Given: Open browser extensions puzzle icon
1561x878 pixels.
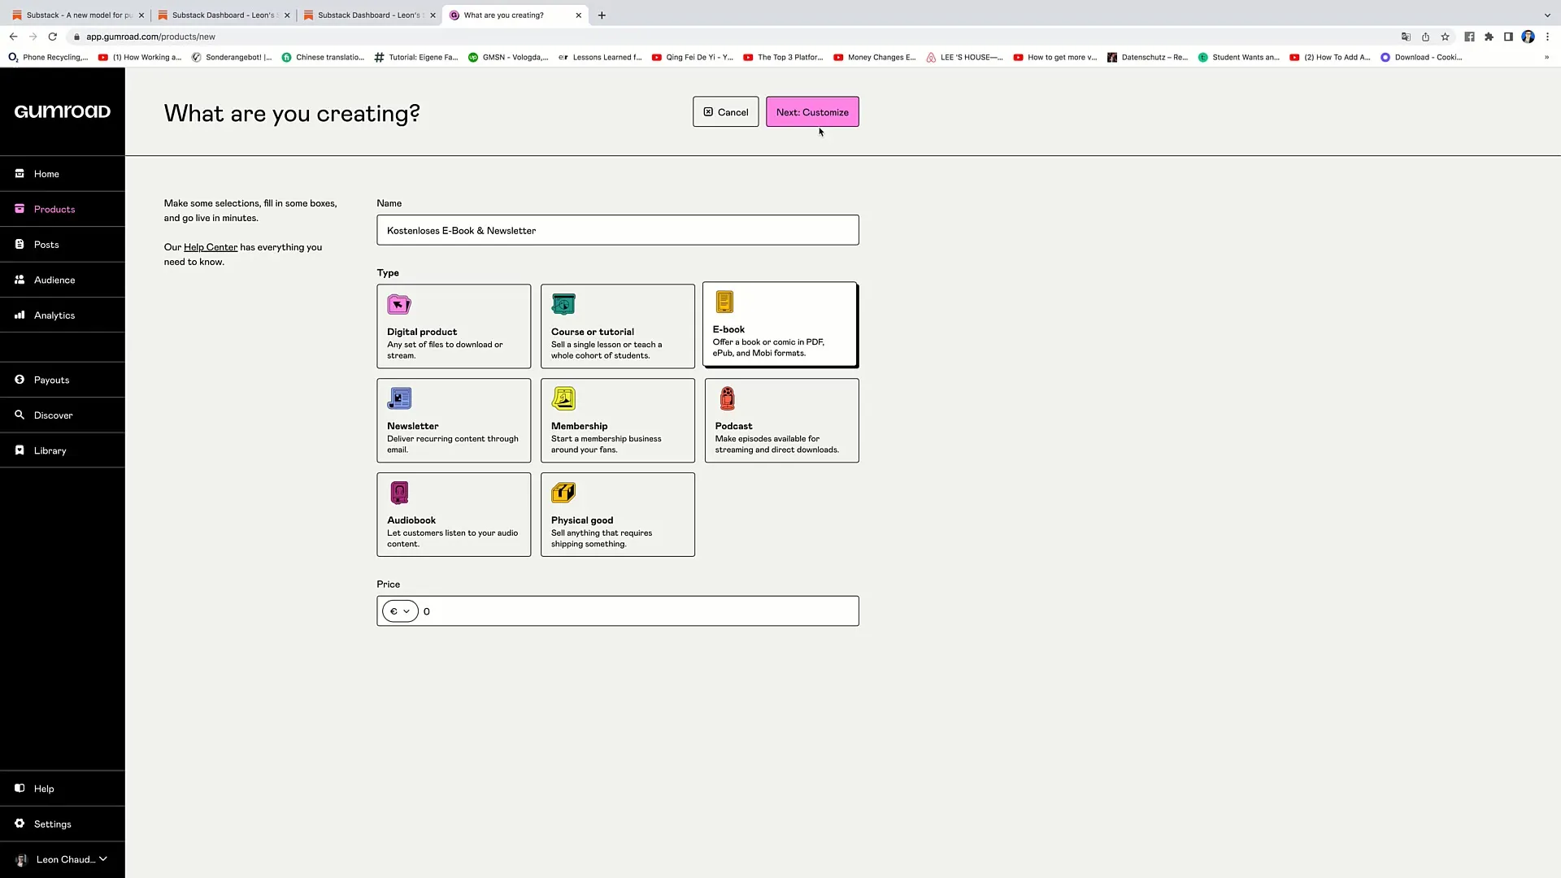Looking at the screenshot, I should (x=1489, y=37).
